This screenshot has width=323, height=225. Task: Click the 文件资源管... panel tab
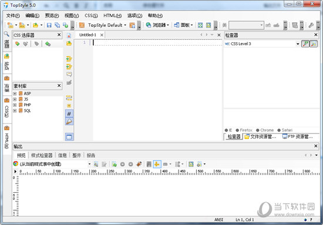click(260, 137)
